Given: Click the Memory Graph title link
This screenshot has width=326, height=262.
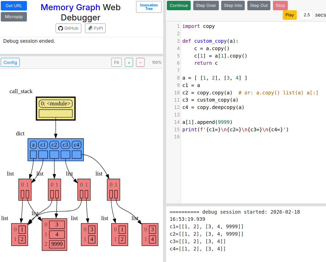Looking at the screenshot, I should coord(70,7).
